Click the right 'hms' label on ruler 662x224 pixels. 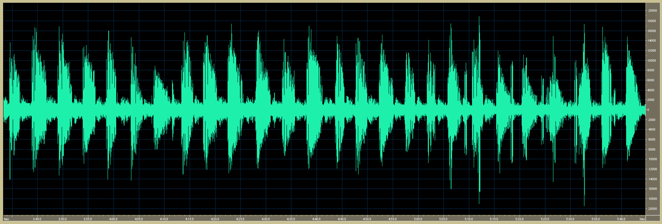pos(642,219)
